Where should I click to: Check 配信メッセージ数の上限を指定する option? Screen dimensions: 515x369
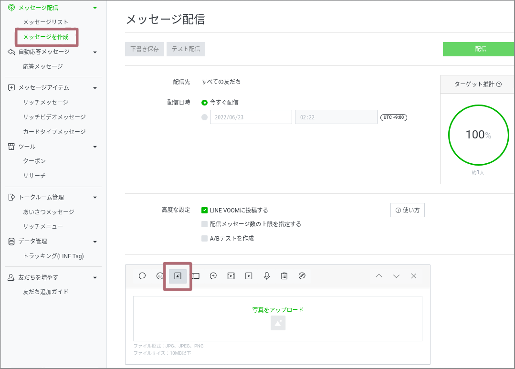point(205,224)
